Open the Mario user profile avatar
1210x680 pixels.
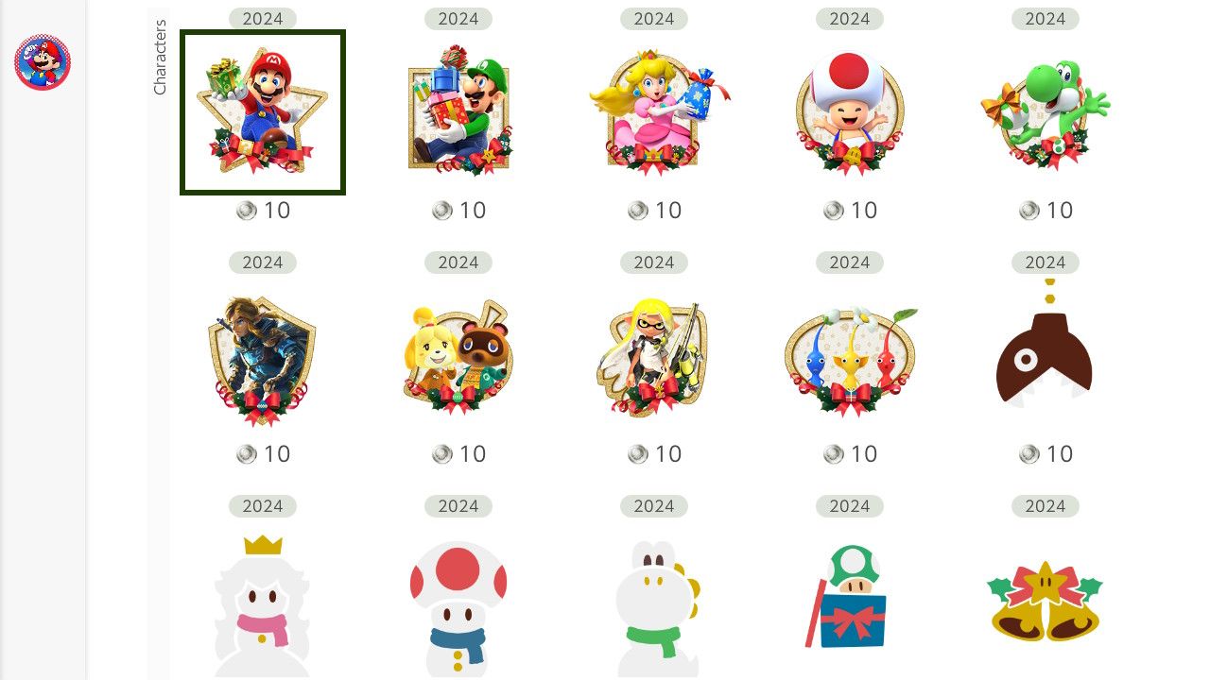pos(43,62)
